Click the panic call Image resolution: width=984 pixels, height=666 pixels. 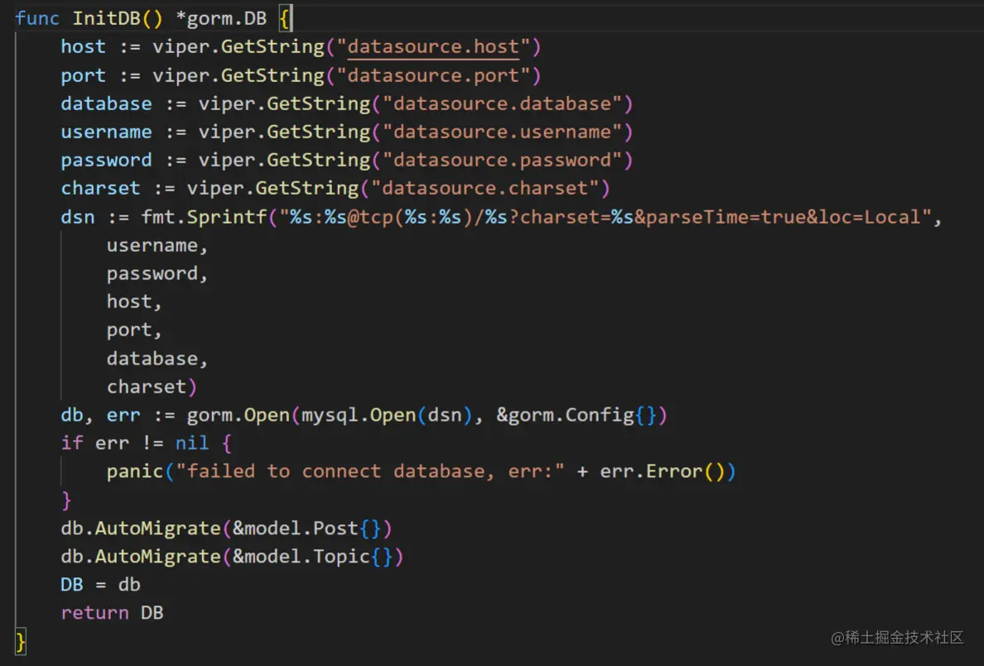pos(134,471)
